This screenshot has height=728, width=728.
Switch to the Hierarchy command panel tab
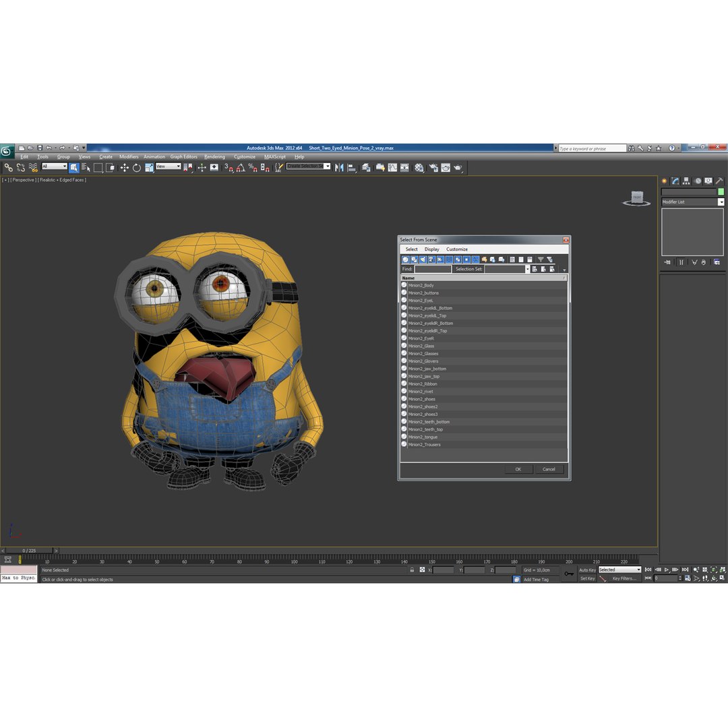[x=686, y=181]
